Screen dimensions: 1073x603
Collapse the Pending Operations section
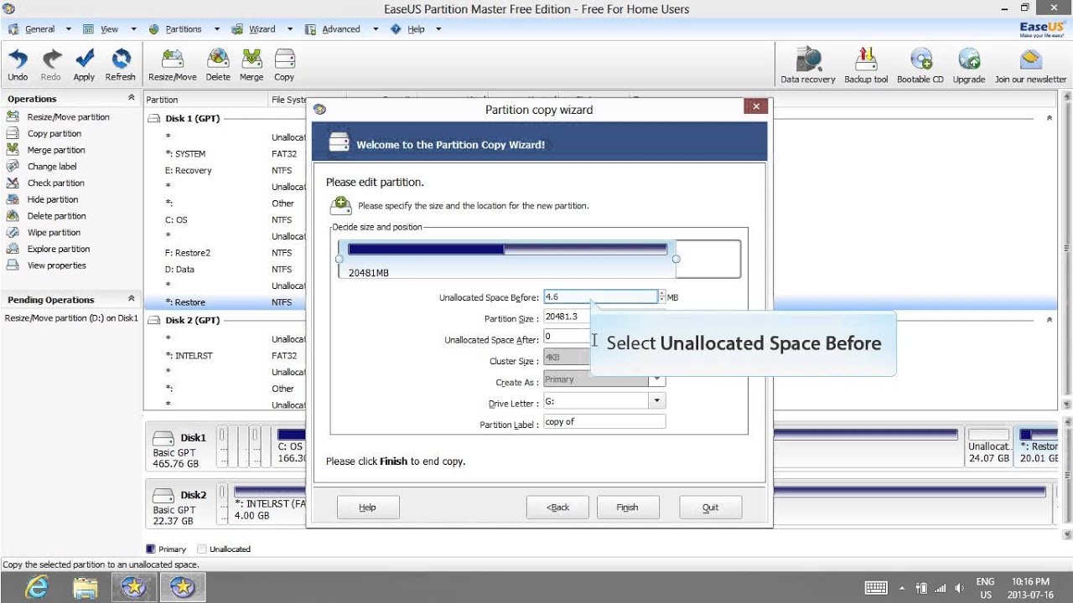pos(131,299)
